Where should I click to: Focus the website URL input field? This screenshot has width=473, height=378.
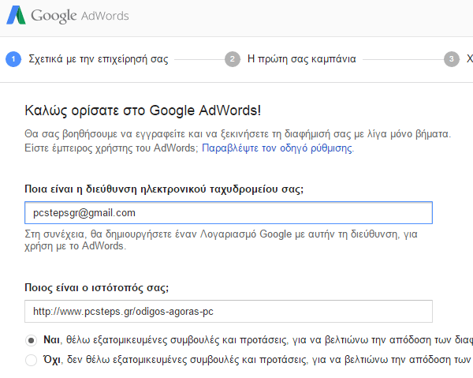(x=229, y=311)
